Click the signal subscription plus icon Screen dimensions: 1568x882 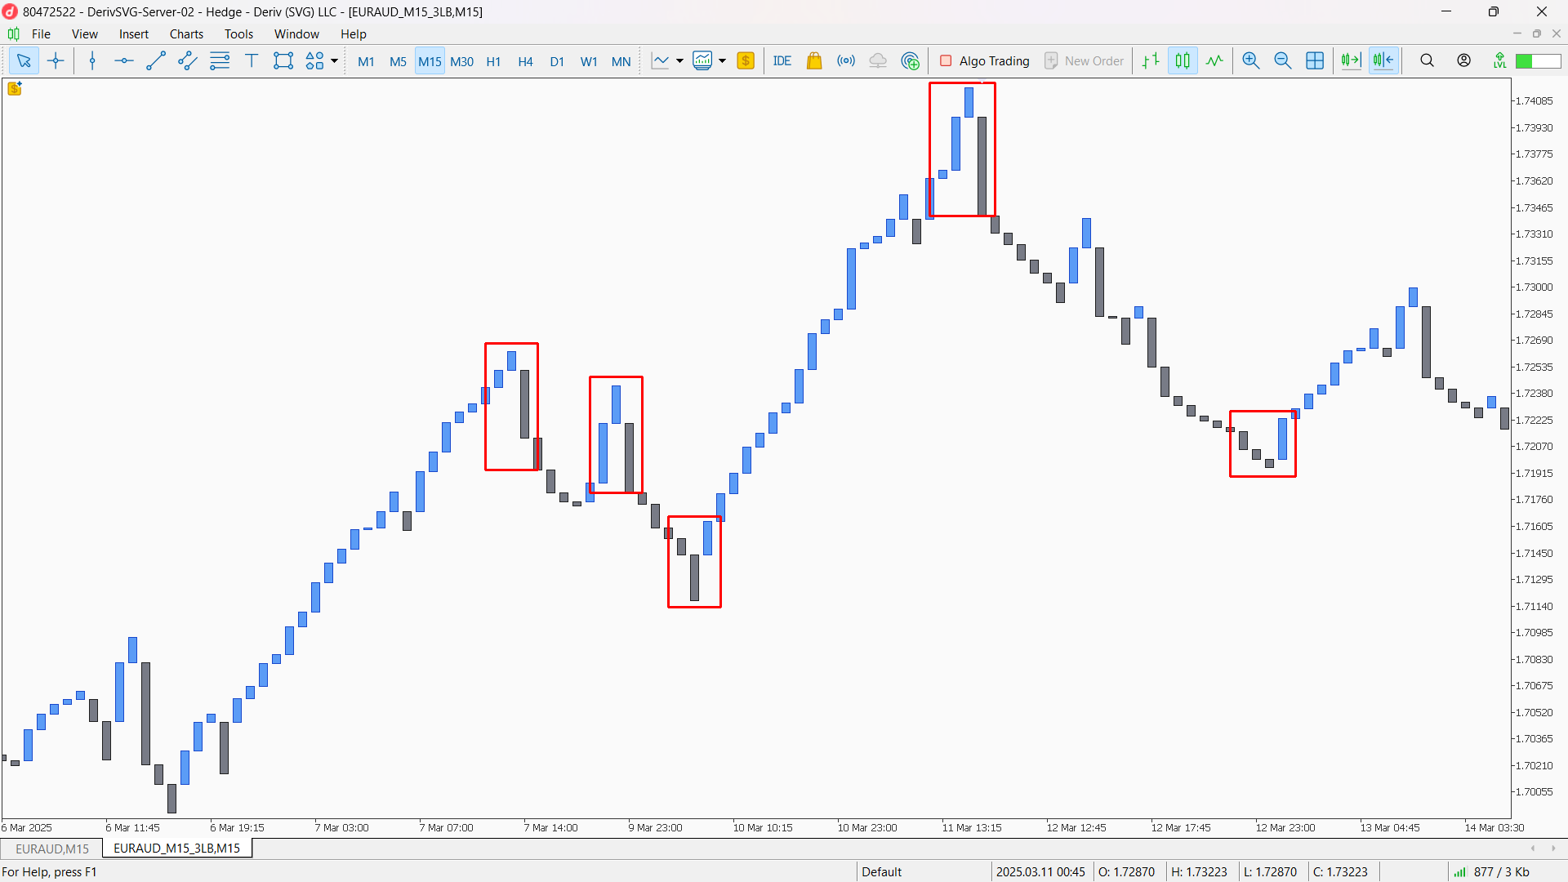911,61
